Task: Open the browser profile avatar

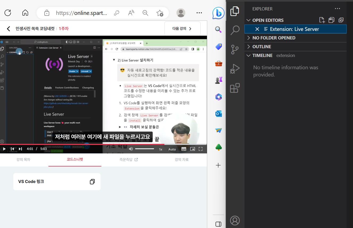Action: [x=181, y=13]
